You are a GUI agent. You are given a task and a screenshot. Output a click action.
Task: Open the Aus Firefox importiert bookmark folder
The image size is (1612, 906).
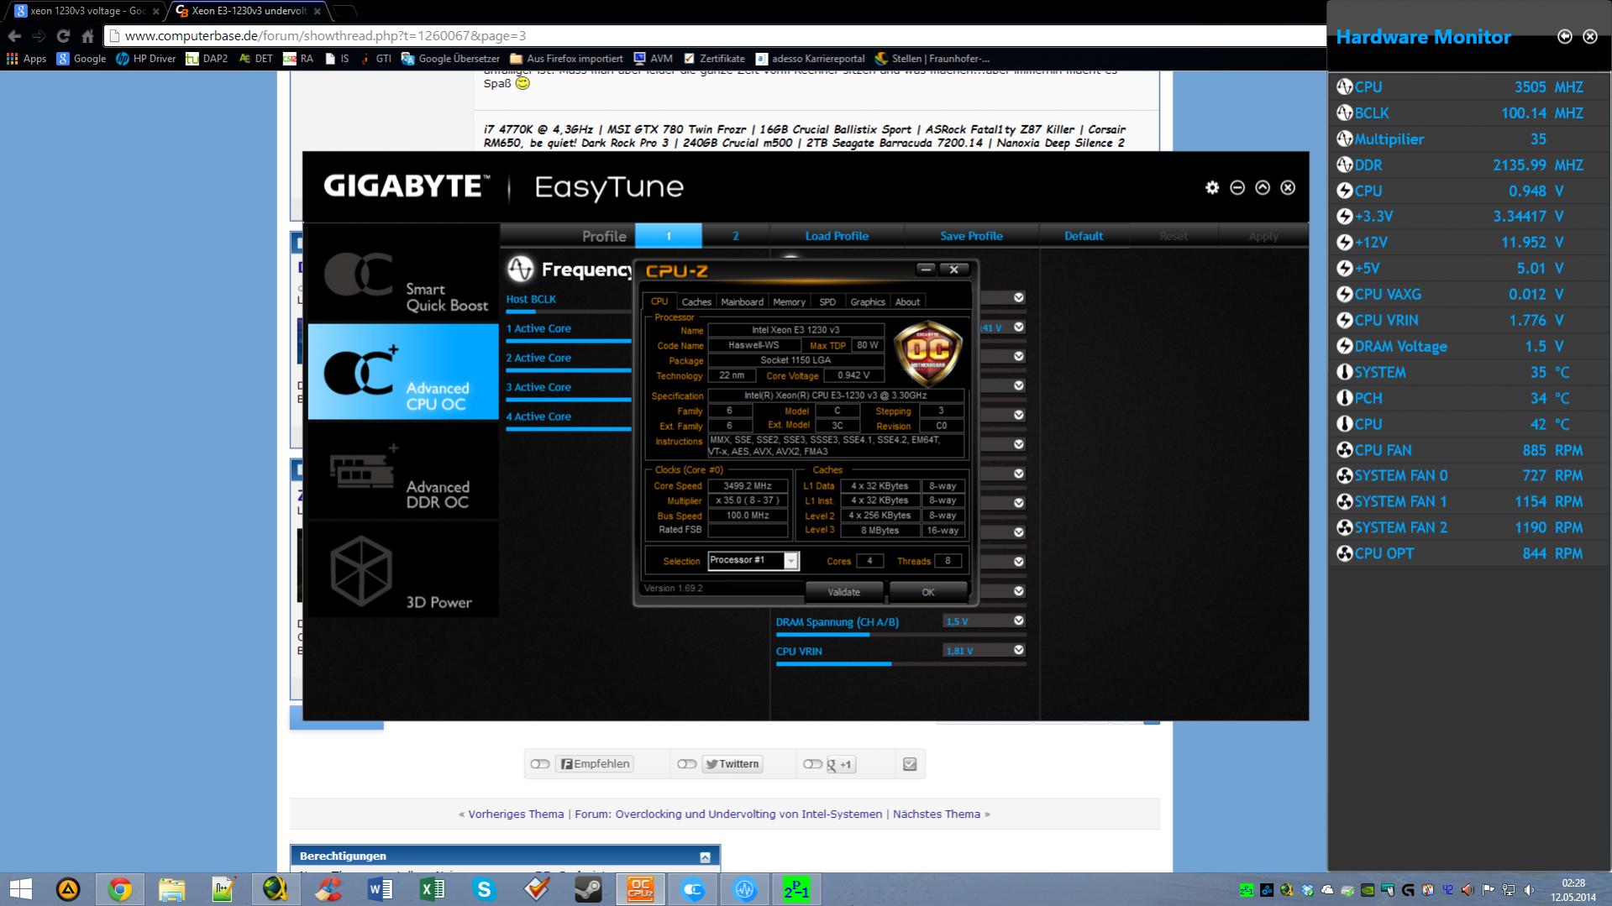coord(566,59)
